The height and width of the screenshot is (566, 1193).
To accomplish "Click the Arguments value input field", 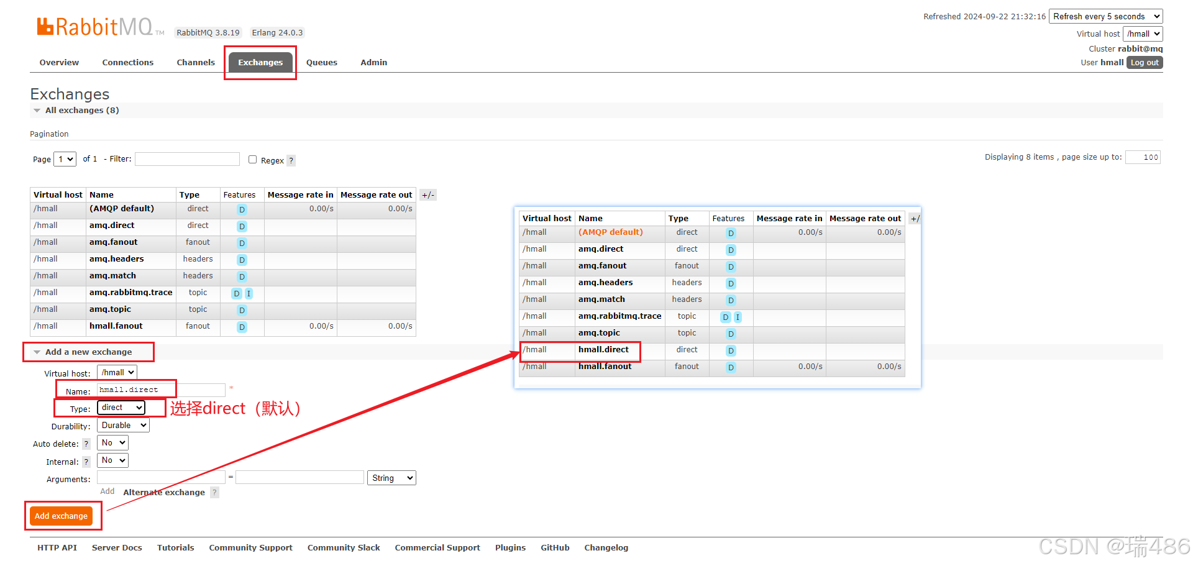I will [x=299, y=477].
